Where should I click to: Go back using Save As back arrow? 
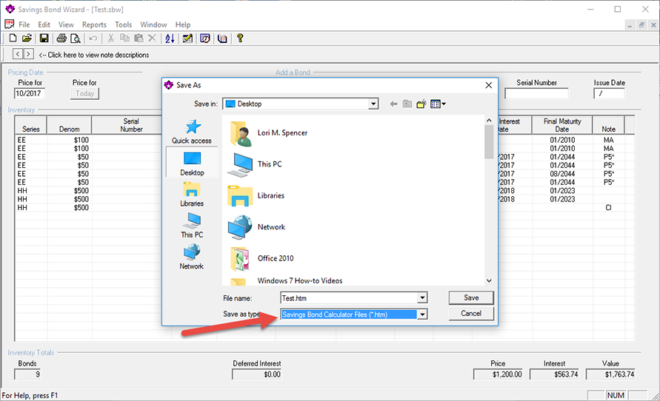[x=393, y=104]
